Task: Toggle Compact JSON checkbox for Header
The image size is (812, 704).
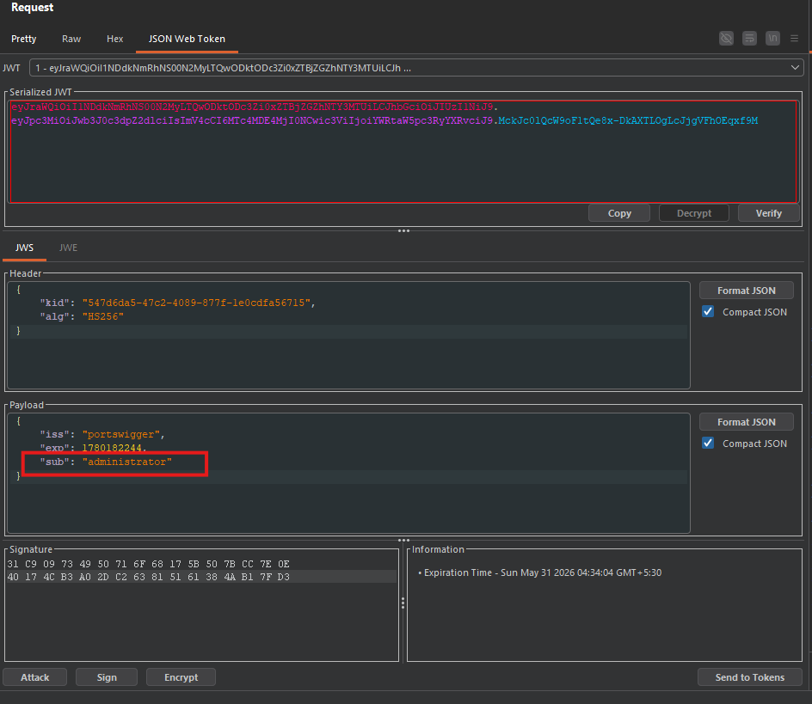Action: [x=708, y=312]
